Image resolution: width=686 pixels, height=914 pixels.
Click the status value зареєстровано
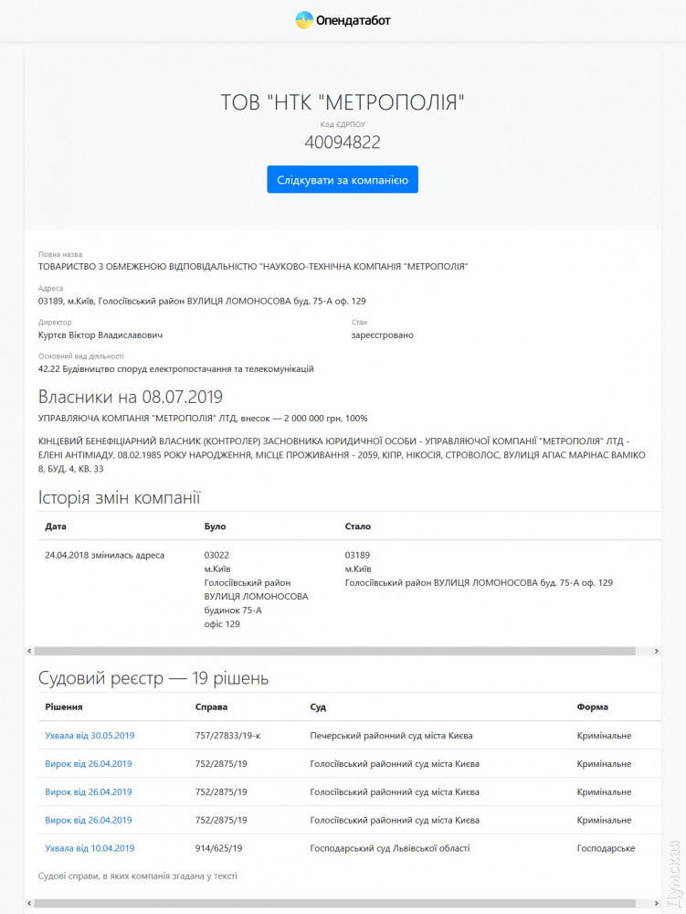click(382, 335)
